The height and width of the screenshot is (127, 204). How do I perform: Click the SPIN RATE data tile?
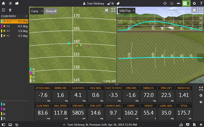point(78,112)
